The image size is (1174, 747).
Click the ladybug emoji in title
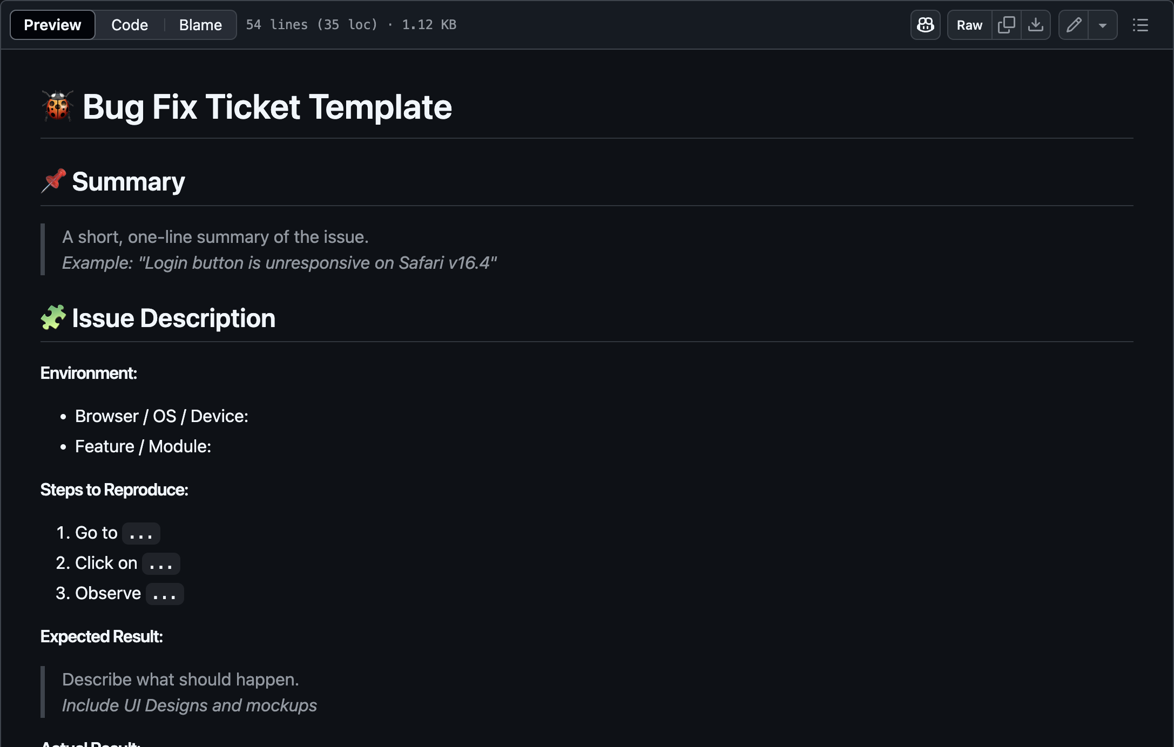pos(58,106)
